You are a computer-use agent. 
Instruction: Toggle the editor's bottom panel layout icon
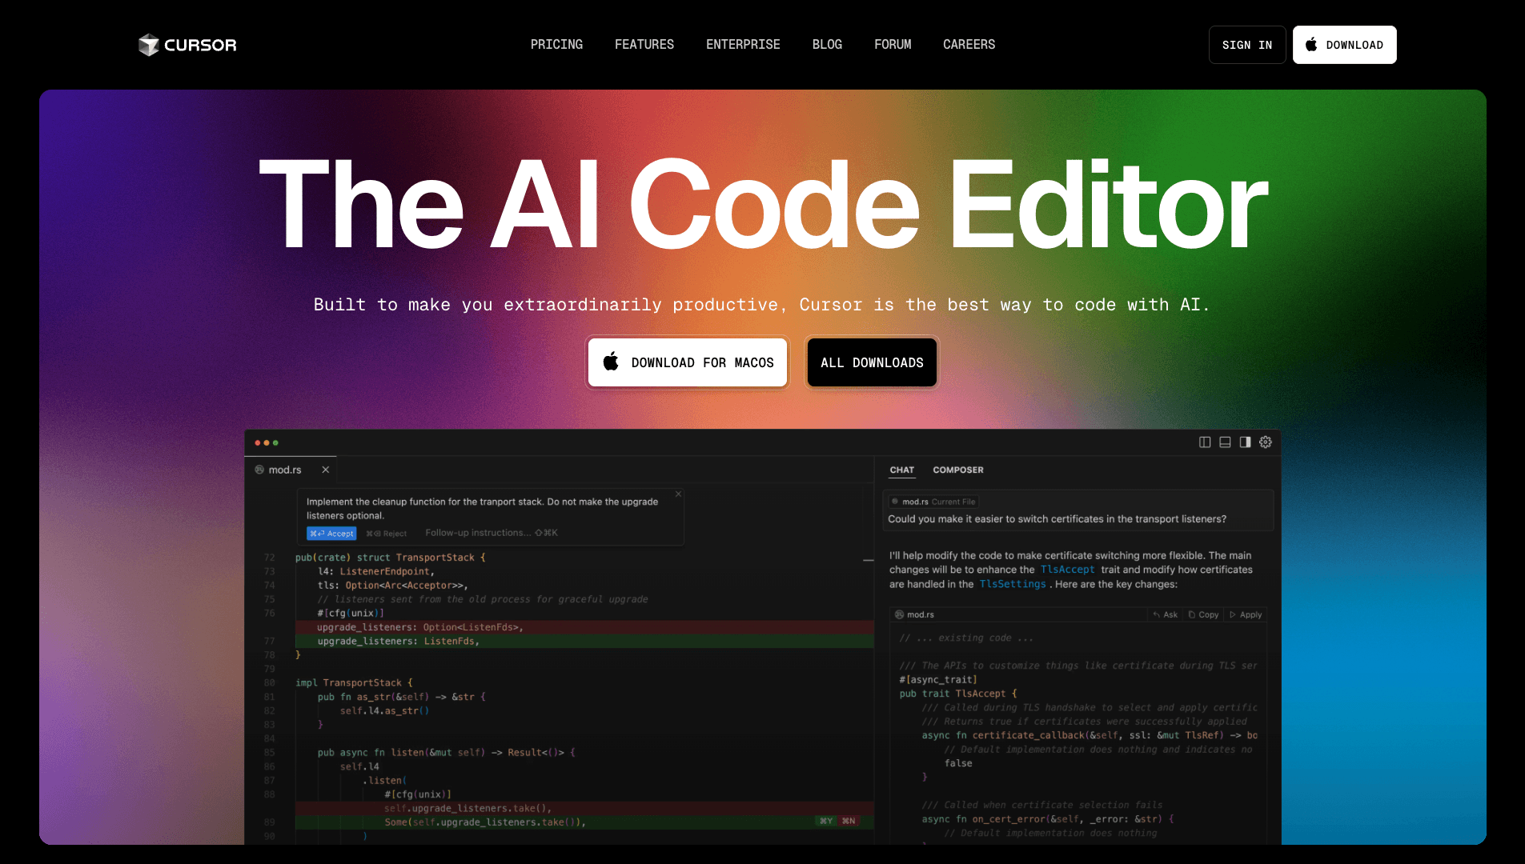pos(1225,442)
